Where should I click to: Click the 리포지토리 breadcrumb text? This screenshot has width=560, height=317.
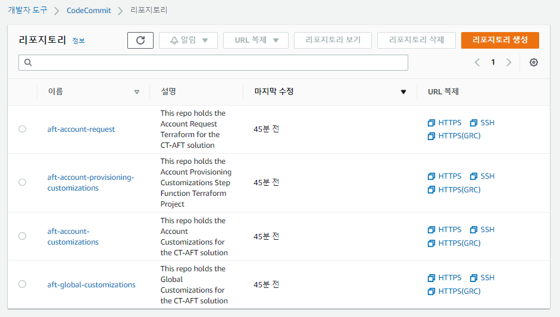(149, 10)
